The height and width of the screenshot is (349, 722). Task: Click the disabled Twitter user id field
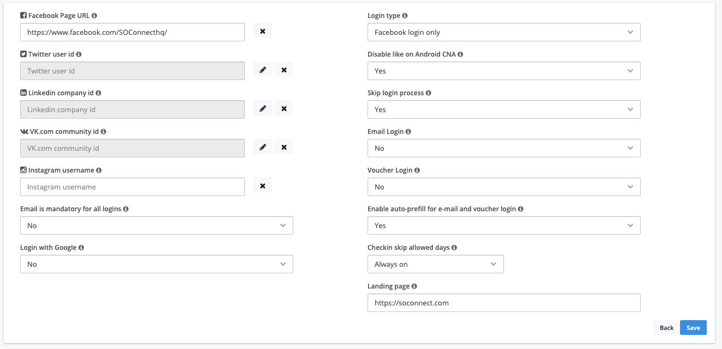coord(133,71)
